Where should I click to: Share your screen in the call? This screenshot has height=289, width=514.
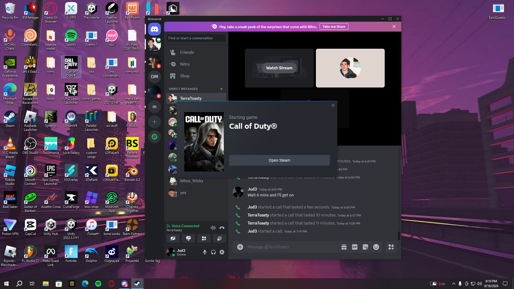click(188, 238)
